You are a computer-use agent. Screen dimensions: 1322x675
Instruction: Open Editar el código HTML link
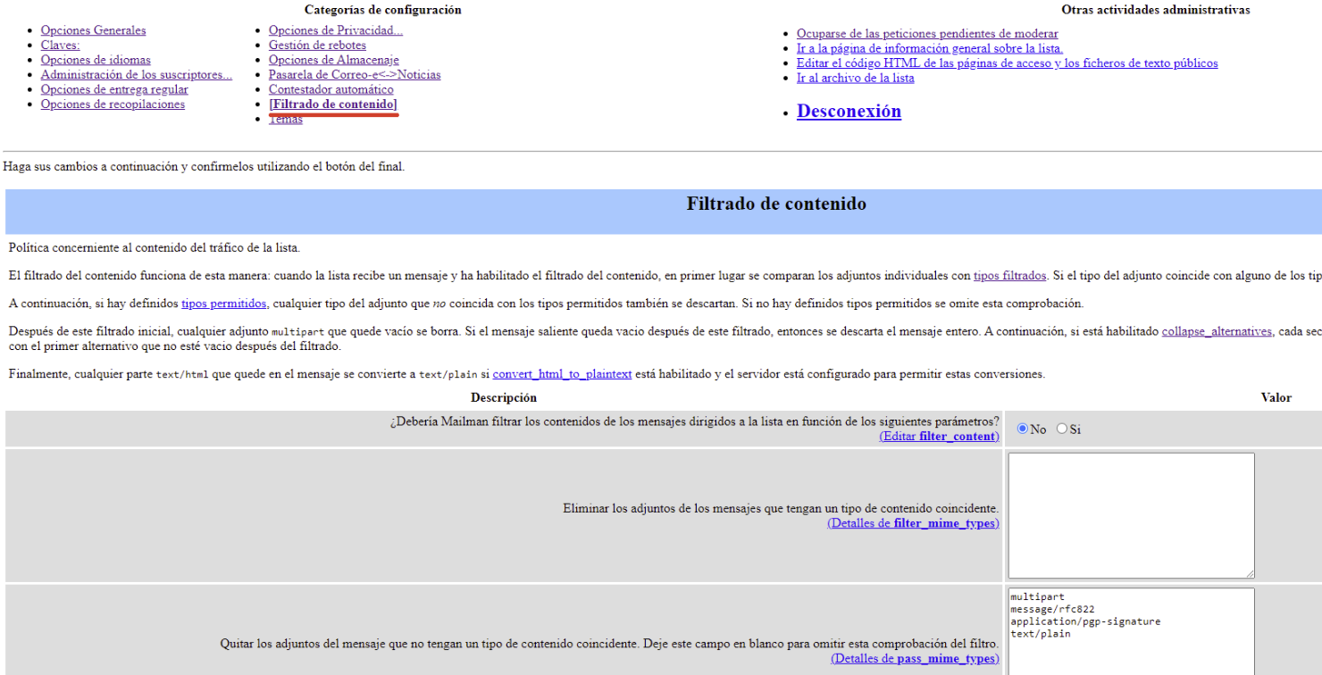(1008, 63)
